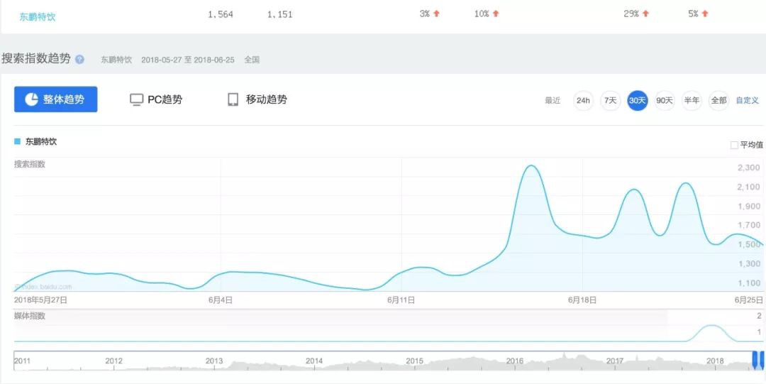Click the 6月11日 axis label
The image size is (766, 384).
pyautogui.click(x=401, y=300)
